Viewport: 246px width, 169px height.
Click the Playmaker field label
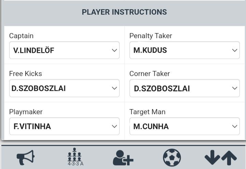pos(26,112)
